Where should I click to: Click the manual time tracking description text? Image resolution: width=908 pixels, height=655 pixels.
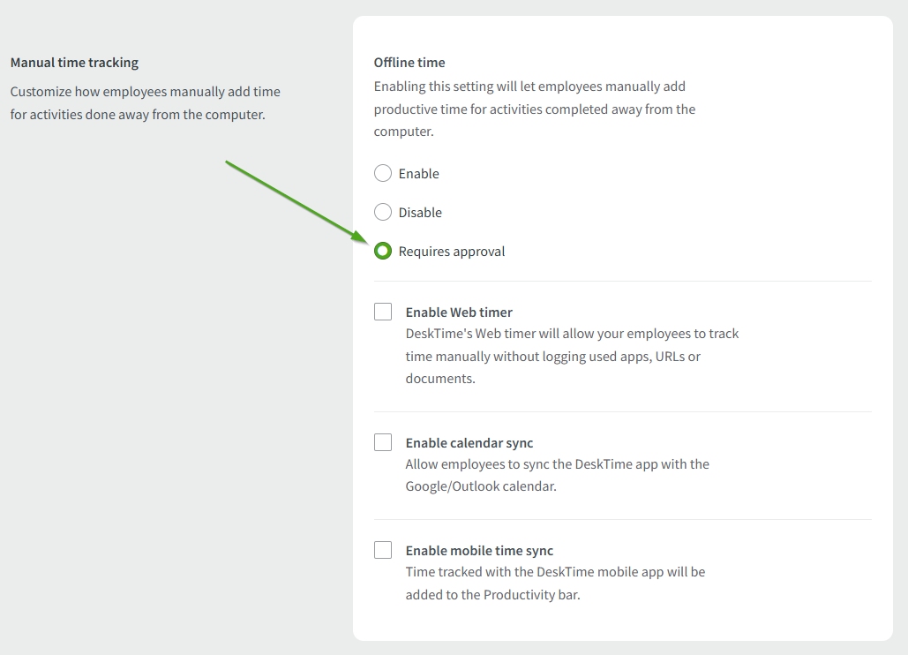145,102
